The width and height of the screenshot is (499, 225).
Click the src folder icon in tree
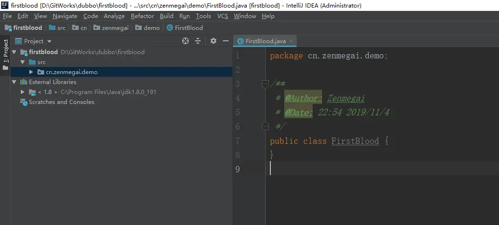click(32, 62)
